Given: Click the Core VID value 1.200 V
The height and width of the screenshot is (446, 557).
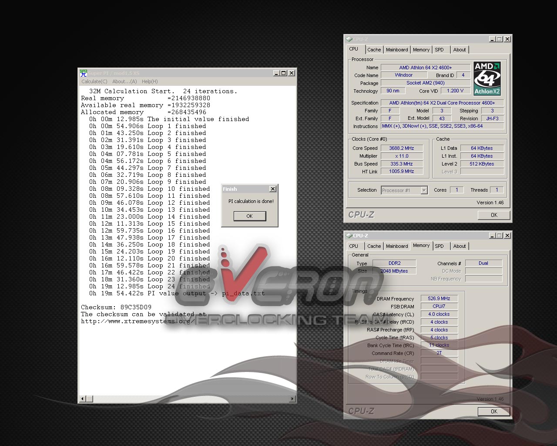Looking at the screenshot, I should tap(455, 91).
